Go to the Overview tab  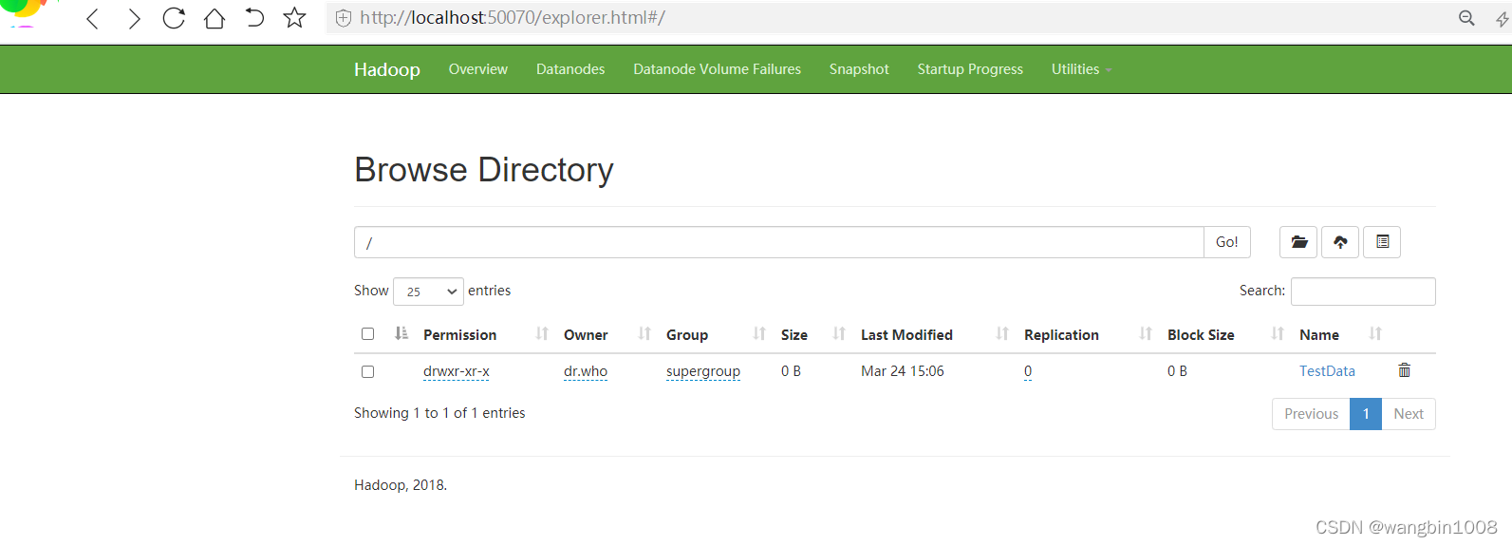(x=478, y=69)
